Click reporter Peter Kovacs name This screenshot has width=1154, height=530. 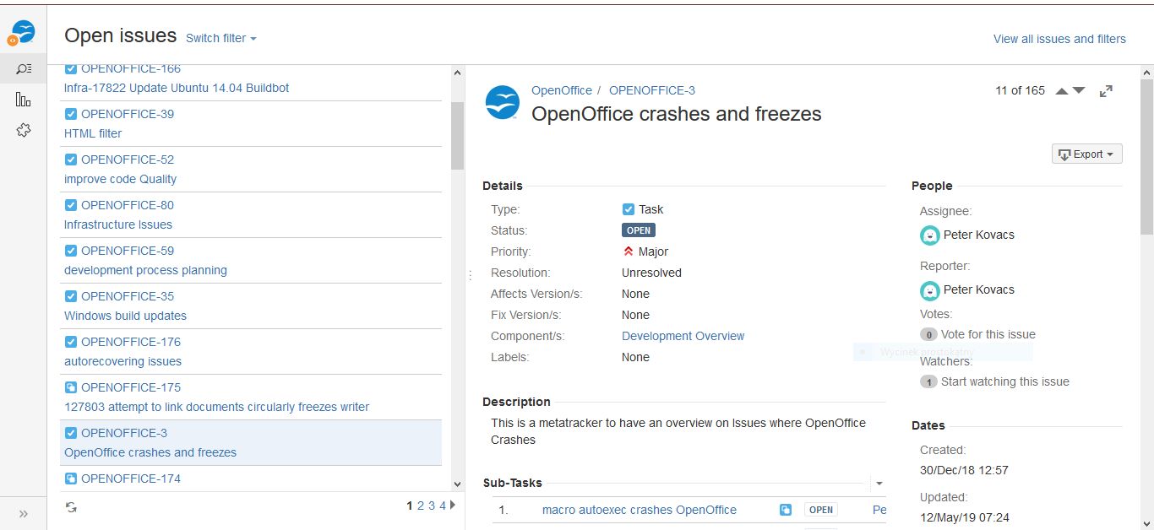coord(979,289)
